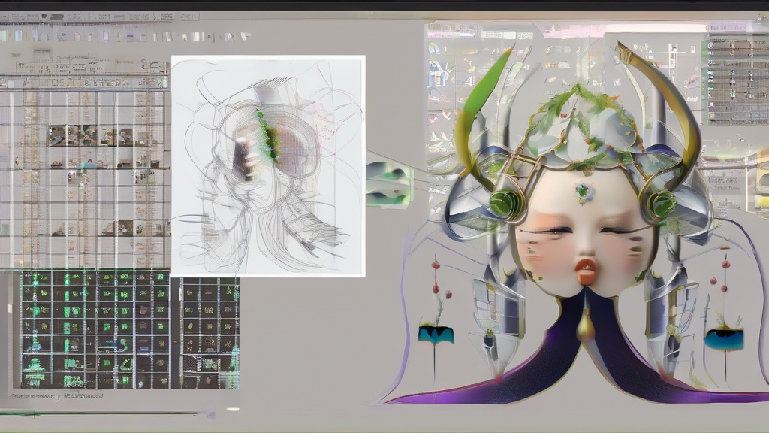Click the gold teardrop pendant under the chin
Image resolution: width=769 pixels, height=433 pixels.
(584, 328)
